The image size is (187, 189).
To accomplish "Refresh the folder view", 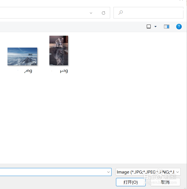I will point(103,13).
